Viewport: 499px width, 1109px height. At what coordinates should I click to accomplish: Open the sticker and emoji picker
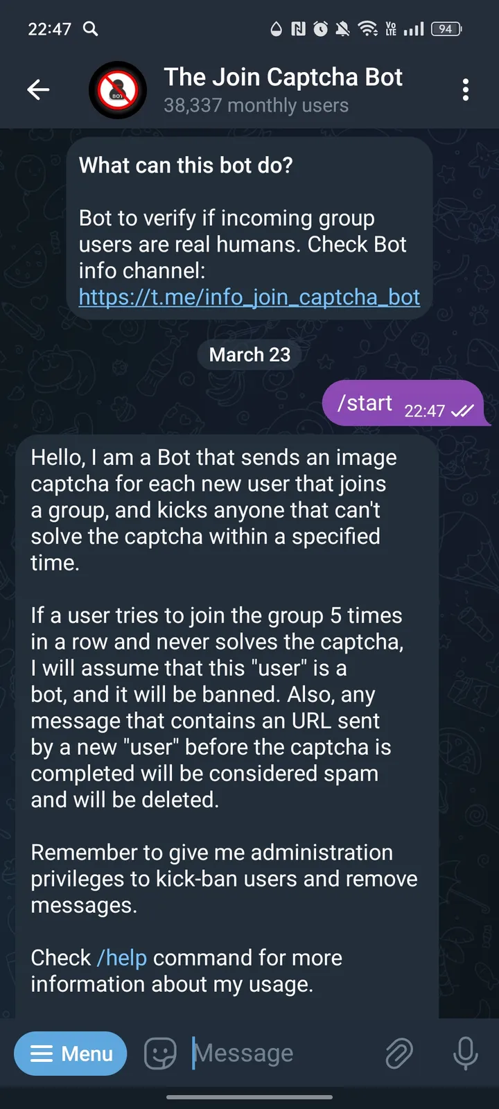tap(159, 1053)
